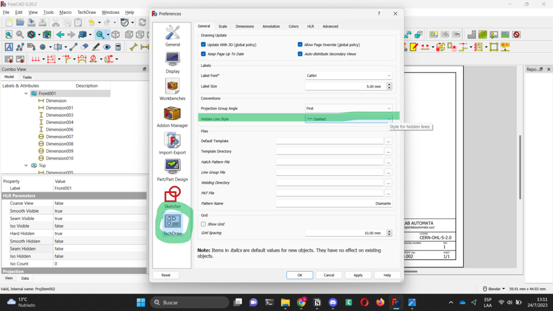Click the Apply button
The image size is (553, 311).
point(358,275)
